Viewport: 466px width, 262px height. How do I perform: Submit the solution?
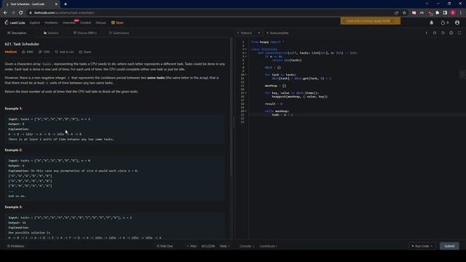tap(449, 246)
